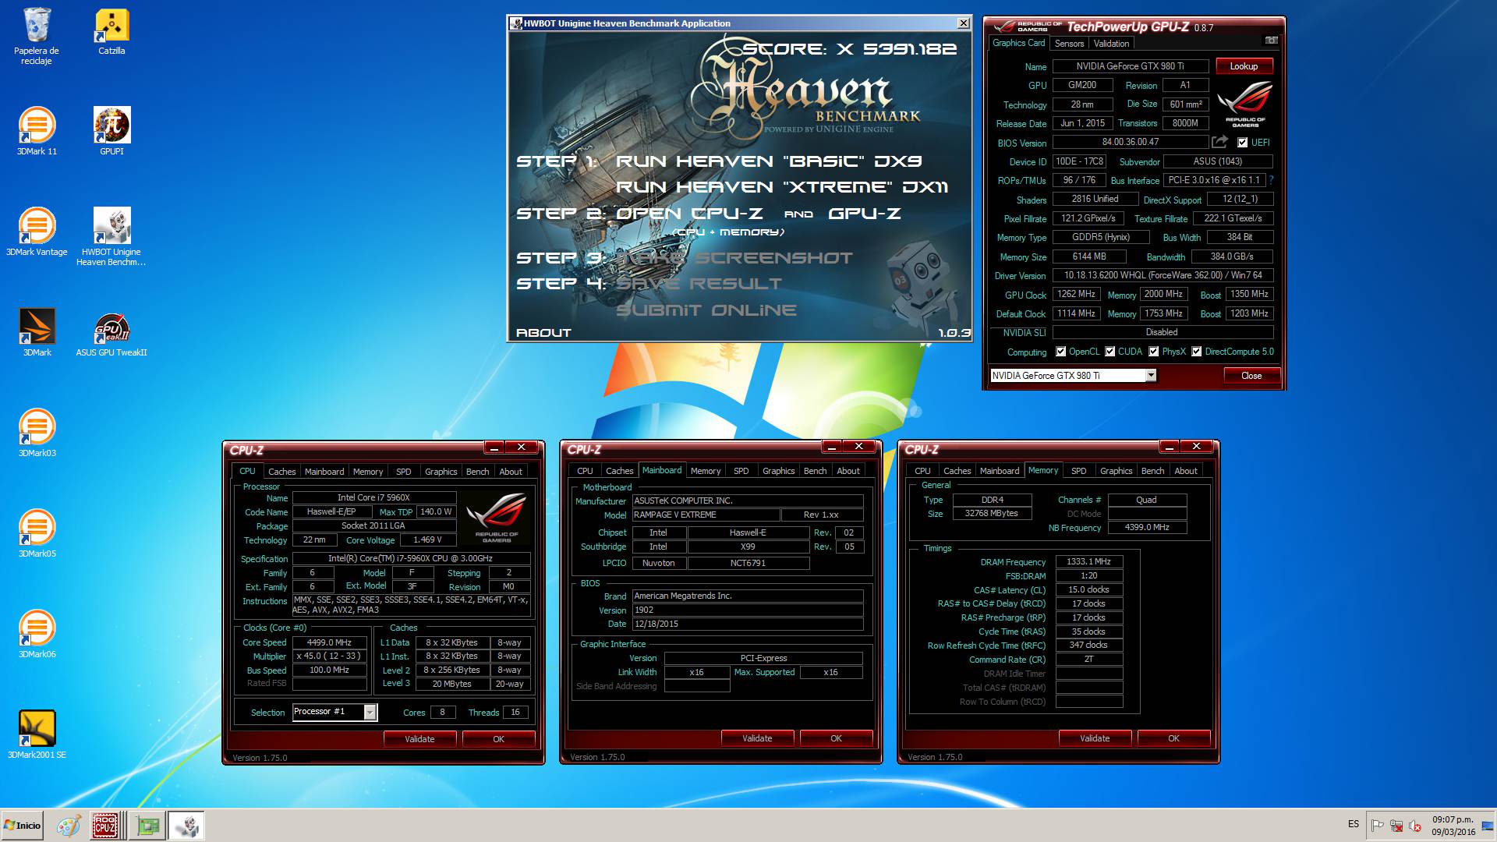Click RUN HEAVEN "BASIC" DX9
The image size is (1497, 842).
(769, 161)
